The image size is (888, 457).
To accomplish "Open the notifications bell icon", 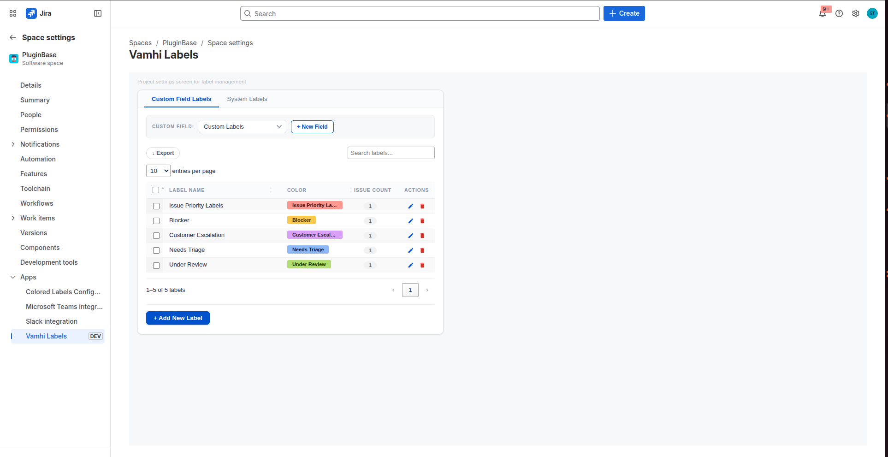I will [x=823, y=13].
